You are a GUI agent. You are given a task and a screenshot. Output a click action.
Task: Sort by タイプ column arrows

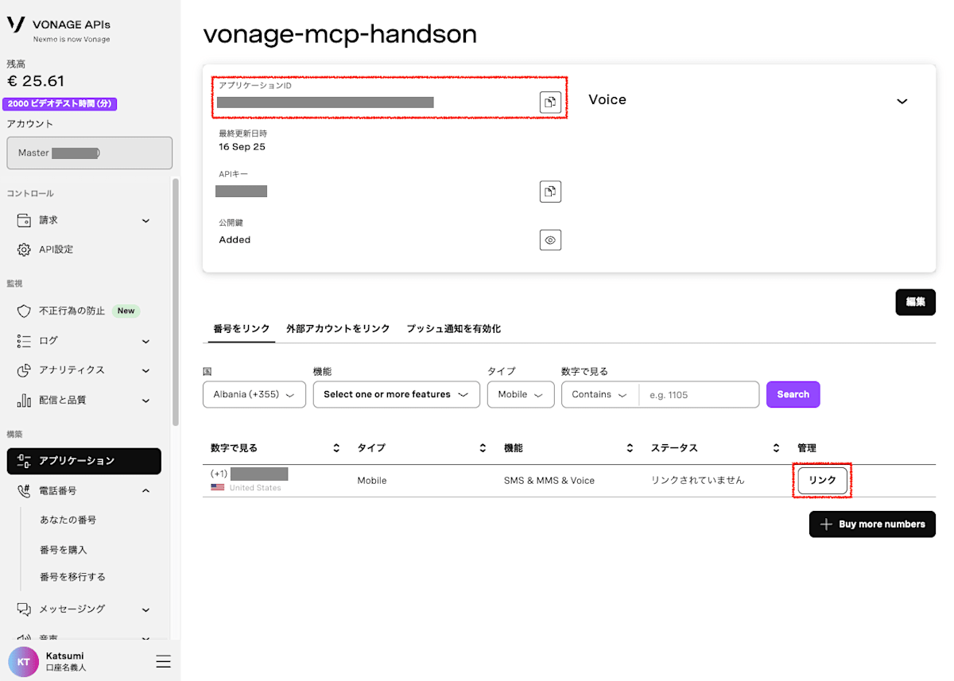click(483, 448)
